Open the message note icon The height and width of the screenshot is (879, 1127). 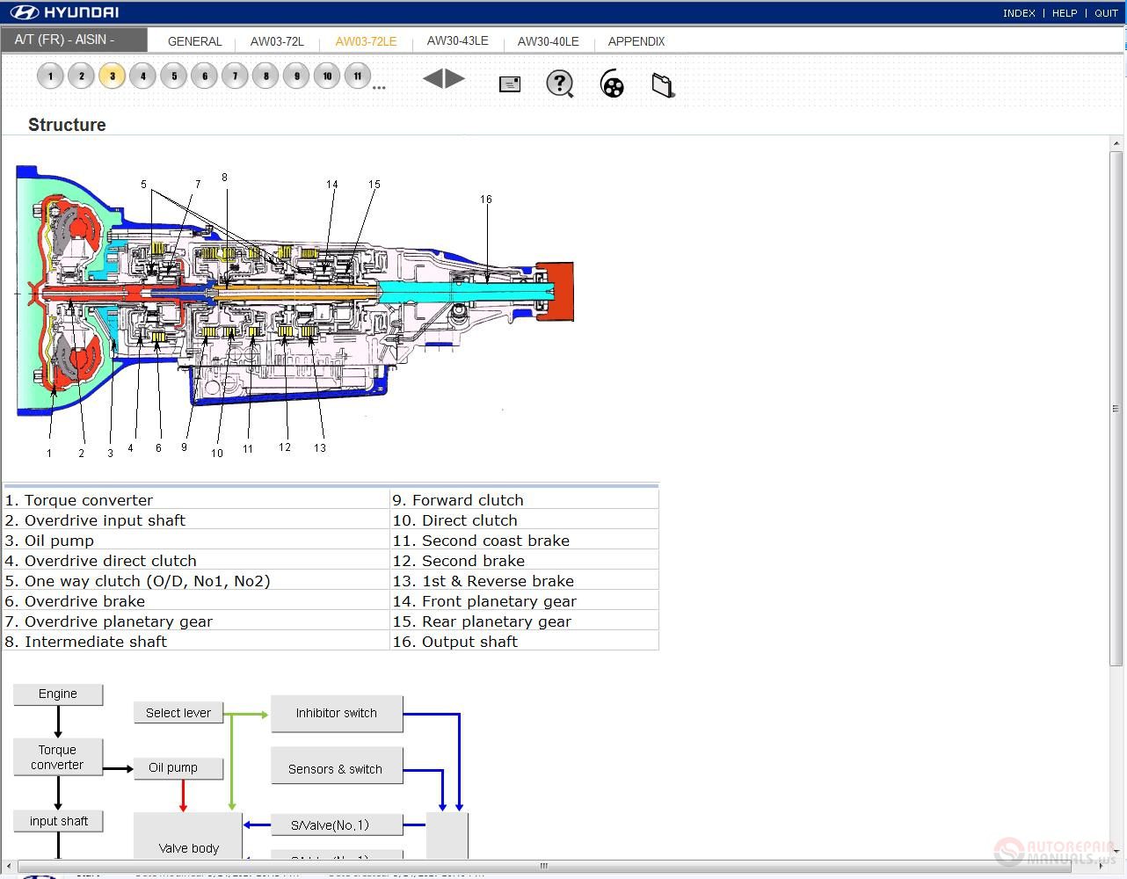pos(510,84)
